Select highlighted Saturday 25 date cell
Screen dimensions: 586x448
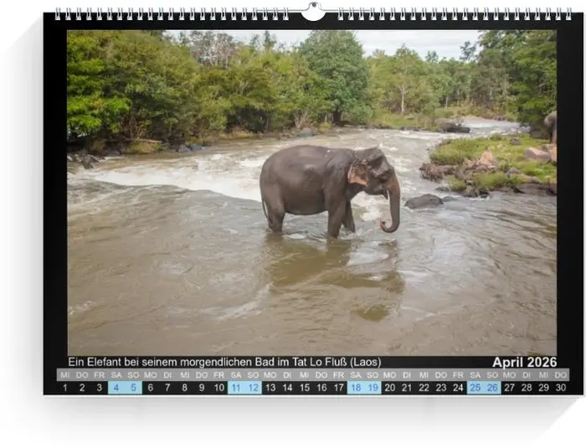pos(475,388)
